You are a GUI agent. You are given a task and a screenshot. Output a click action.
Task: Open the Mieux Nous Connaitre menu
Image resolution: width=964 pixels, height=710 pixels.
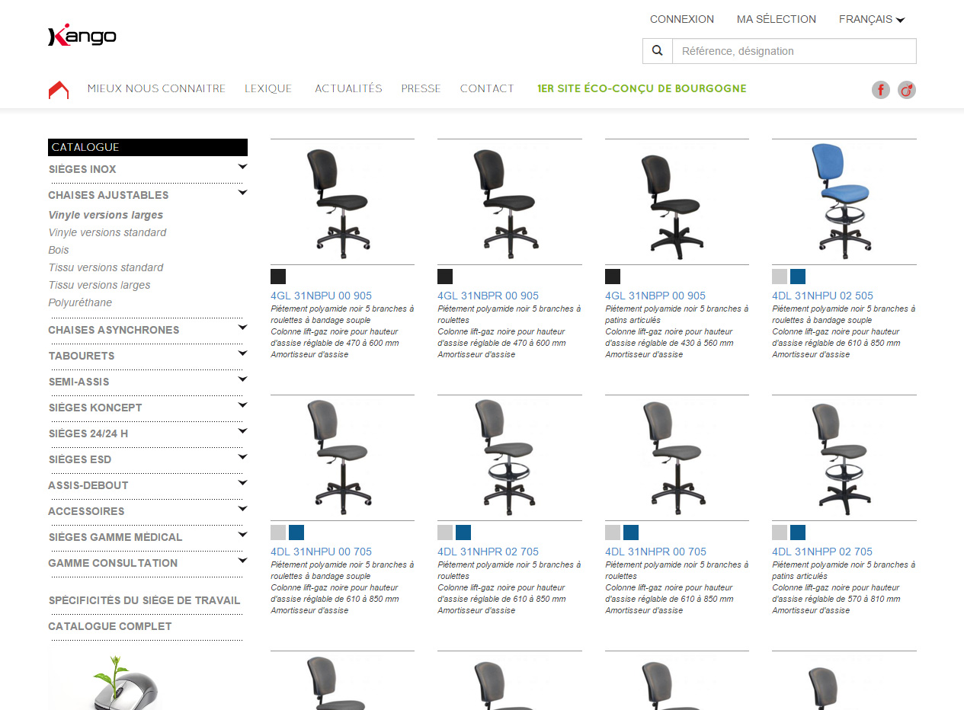click(x=156, y=88)
